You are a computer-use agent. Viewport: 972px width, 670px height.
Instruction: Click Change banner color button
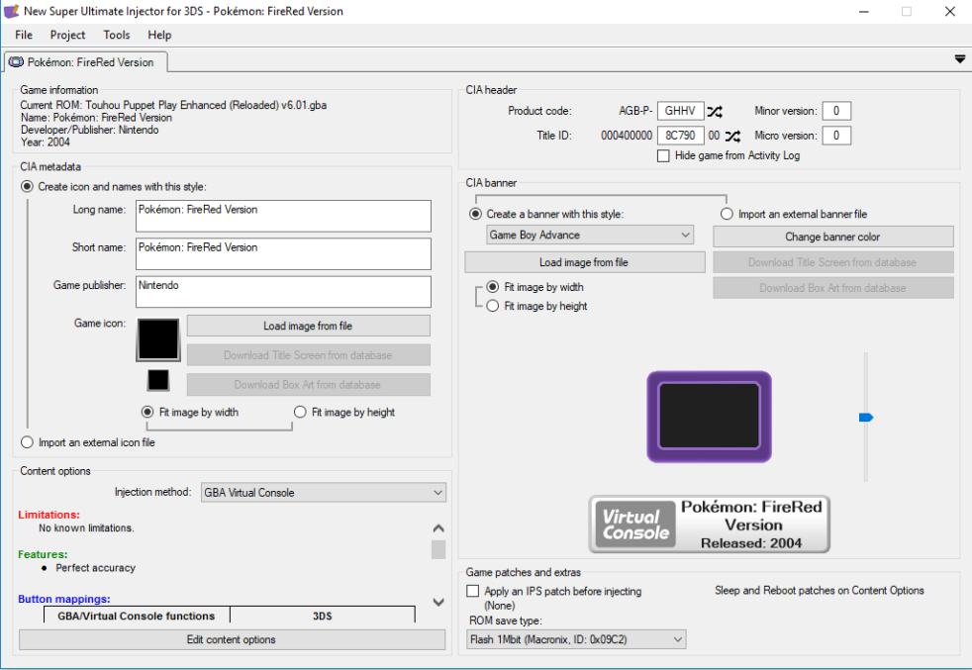[x=832, y=237]
